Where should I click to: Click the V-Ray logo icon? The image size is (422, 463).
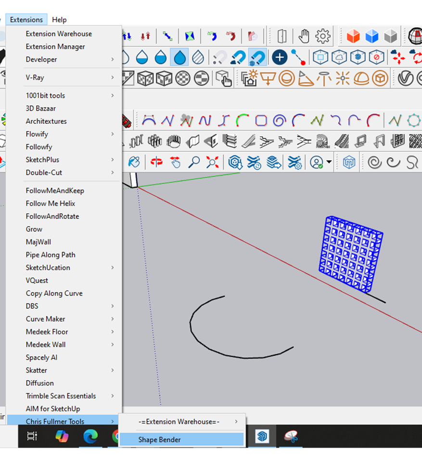coord(405,78)
